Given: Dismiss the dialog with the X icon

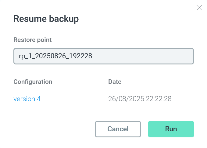Looking at the screenshot, I should tap(199, 8).
